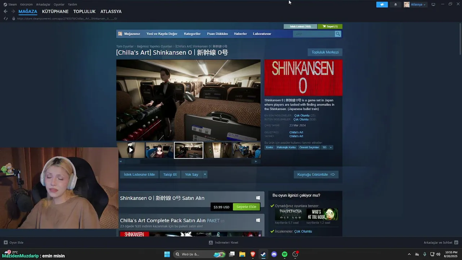Switch to Big Picture mode icon

click(433, 4)
